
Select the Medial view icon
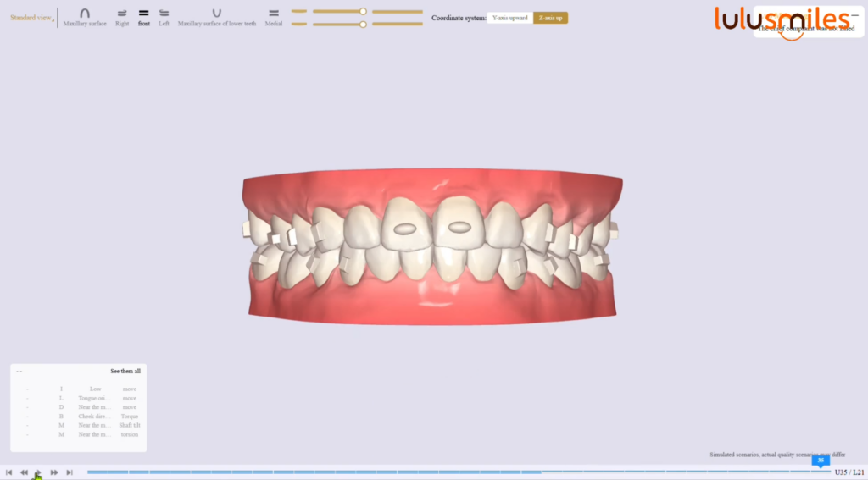(273, 15)
